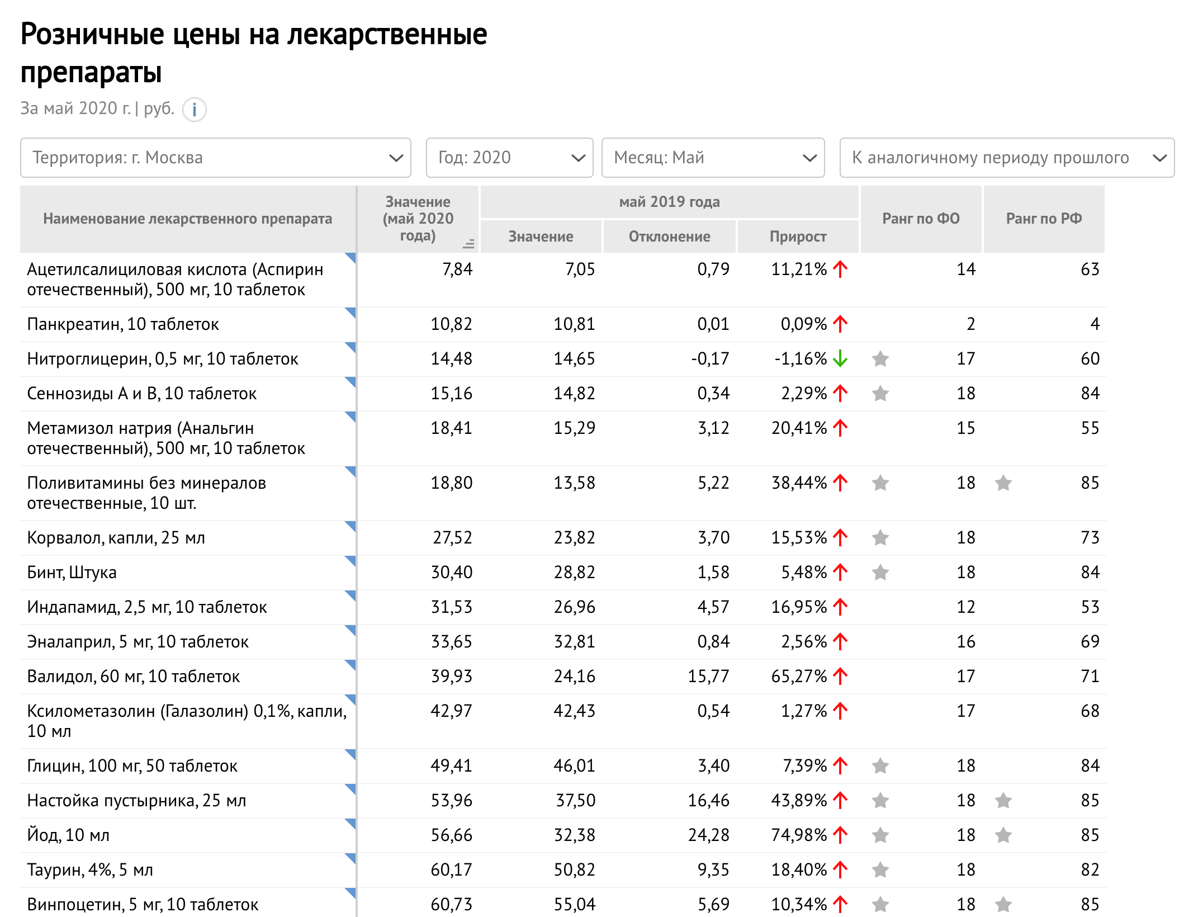Click blue corner marker on Ацетилсалициловая кислота row
The image size is (1184, 917).
tap(351, 258)
